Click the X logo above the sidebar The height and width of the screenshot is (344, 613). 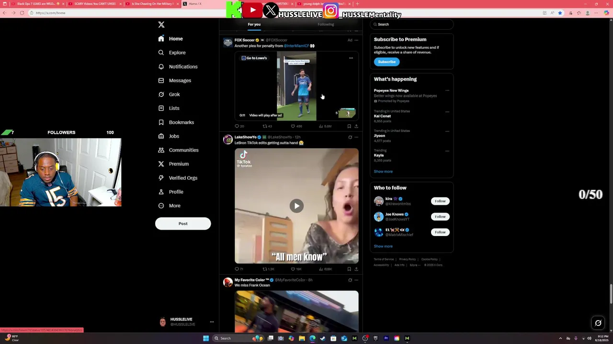[161, 24]
